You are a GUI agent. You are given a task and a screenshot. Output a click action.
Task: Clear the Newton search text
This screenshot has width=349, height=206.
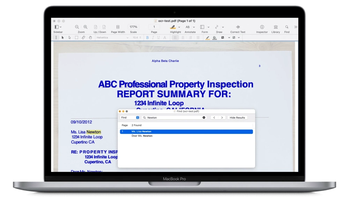(204, 117)
